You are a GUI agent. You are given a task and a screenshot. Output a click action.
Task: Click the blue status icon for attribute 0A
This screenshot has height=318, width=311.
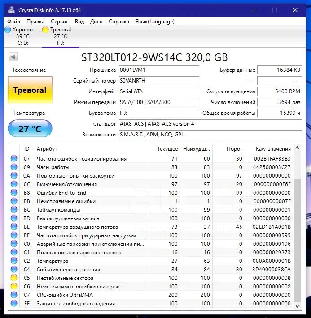[x=14, y=175]
